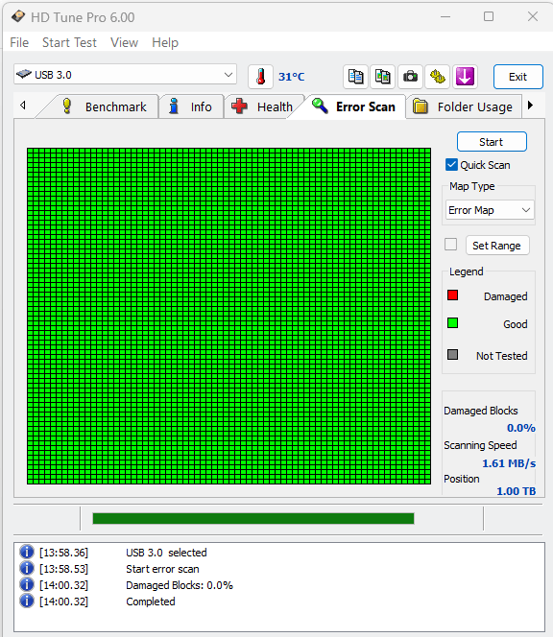Open the Help menu
Viewport: 553px width, 637px height.
pyautogui.click(x=165, y=42)
